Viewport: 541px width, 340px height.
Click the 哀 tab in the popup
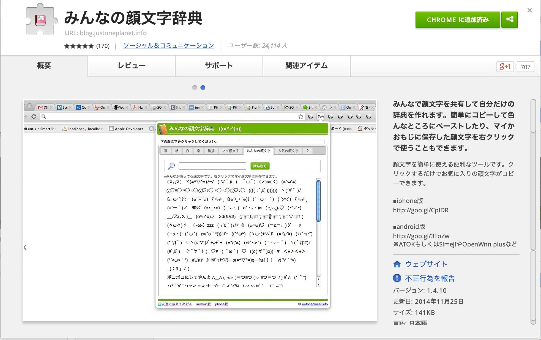[187, 151]
